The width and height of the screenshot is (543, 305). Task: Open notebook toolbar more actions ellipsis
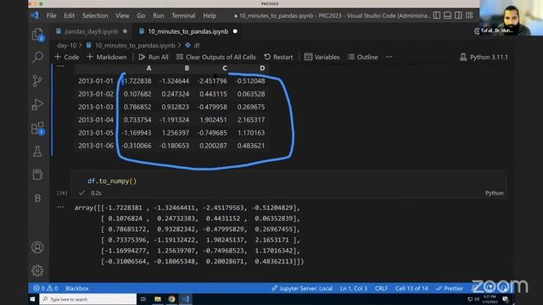click(389, 57)
